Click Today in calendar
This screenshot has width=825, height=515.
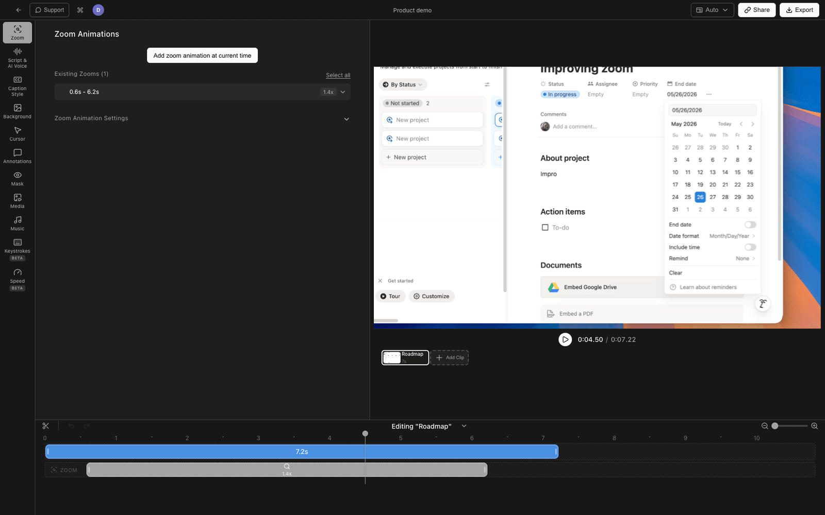pos(724,124)
